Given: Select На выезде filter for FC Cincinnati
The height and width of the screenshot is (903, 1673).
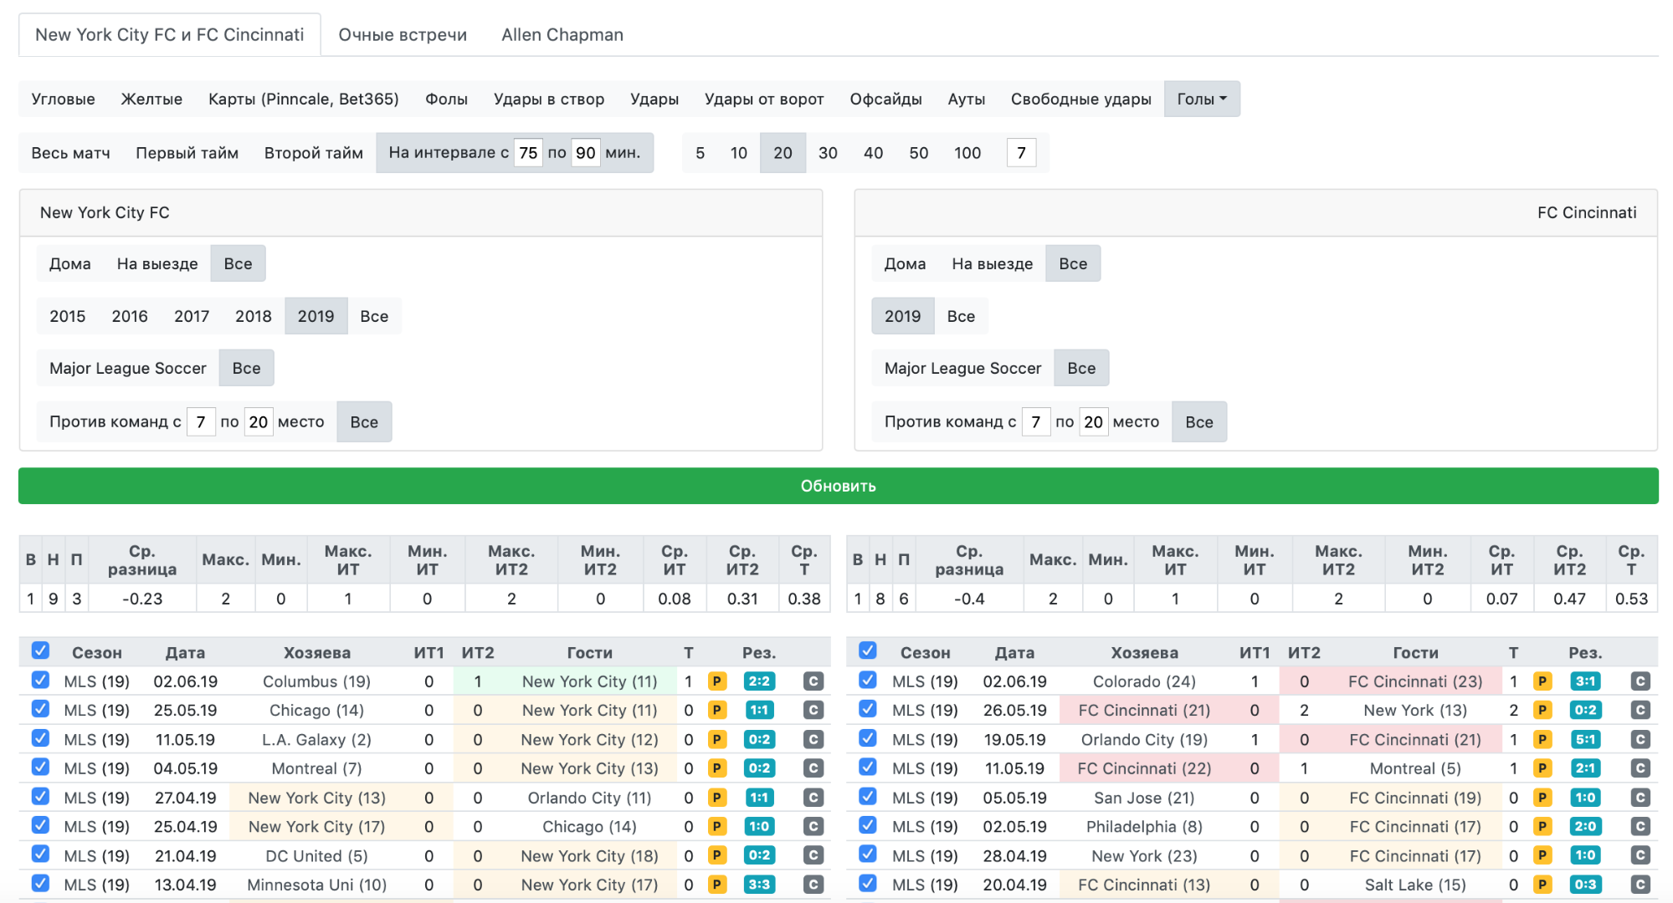Looking at the screenshot, I should click(992, 263).
